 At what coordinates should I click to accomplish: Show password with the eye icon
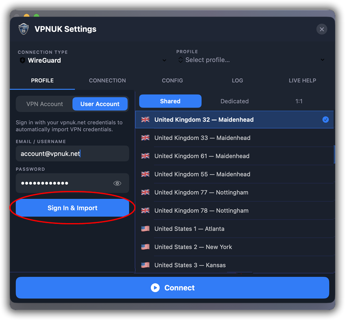[x=117, y=183]
